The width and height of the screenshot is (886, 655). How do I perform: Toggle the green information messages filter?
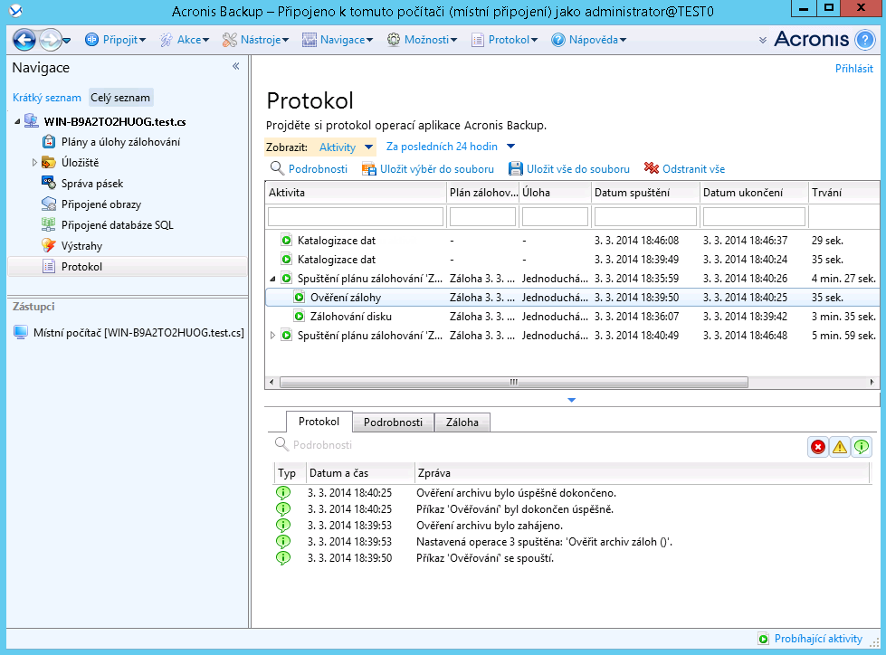[x=862, y=447]
